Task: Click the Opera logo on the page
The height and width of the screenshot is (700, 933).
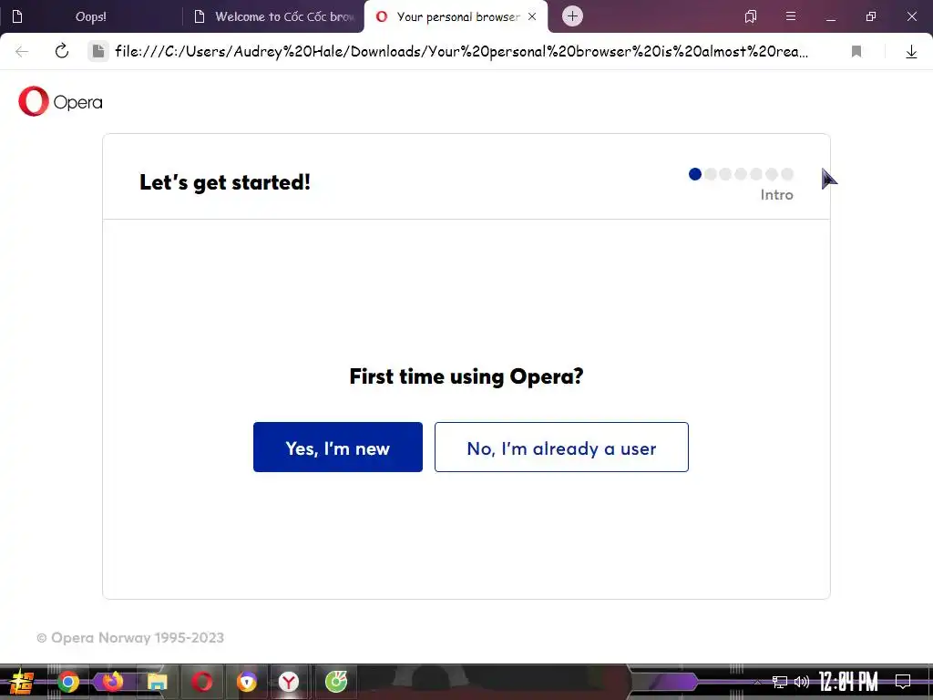Action: tap(60, 101)
